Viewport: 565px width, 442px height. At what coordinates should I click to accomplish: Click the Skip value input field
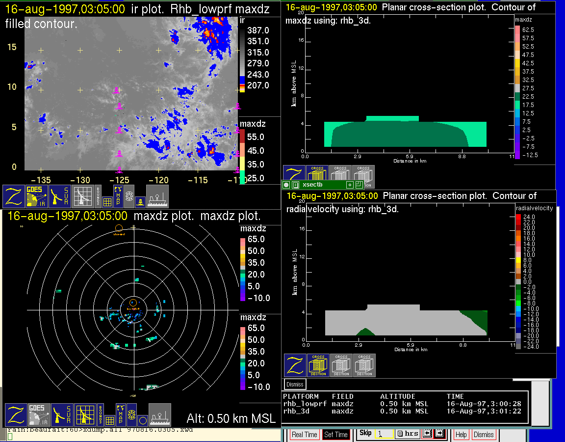tap(383, 435)
